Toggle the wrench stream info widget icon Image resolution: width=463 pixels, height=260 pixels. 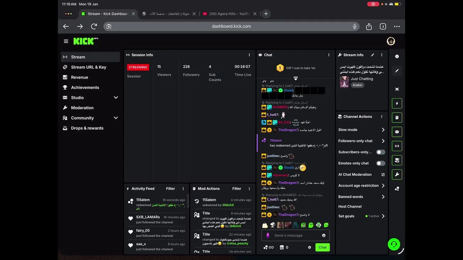coord(397,175)
